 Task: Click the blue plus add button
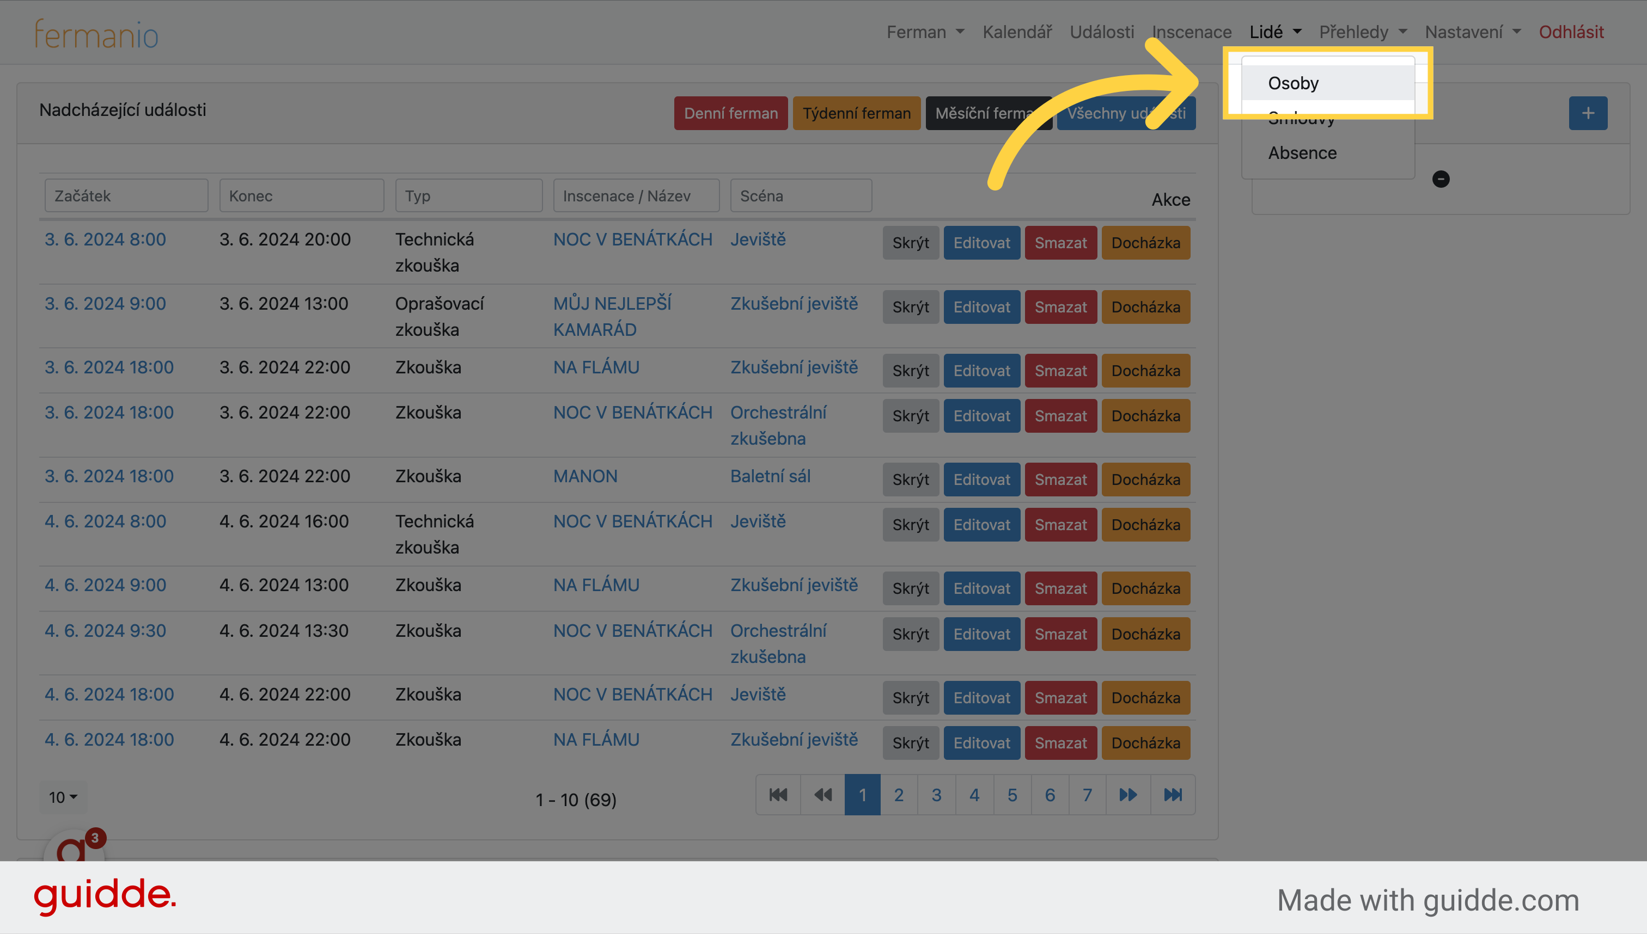tap(1587, 113)
